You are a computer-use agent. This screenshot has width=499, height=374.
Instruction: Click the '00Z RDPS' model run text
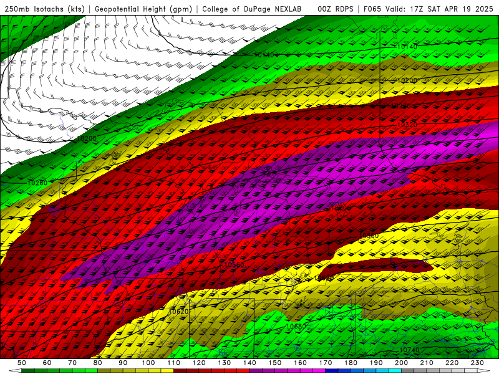(x=336, y=9)
